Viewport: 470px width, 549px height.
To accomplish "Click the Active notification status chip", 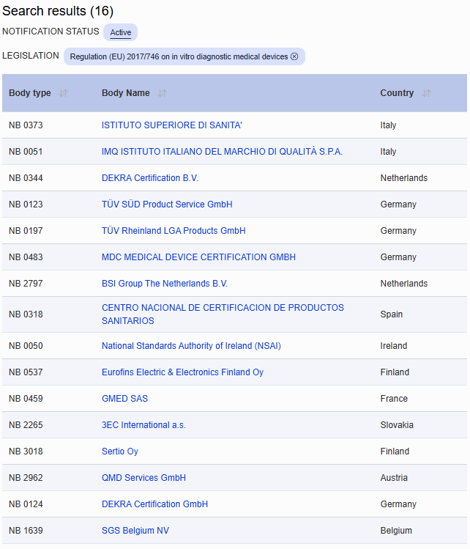I will [x=120, y=32].
